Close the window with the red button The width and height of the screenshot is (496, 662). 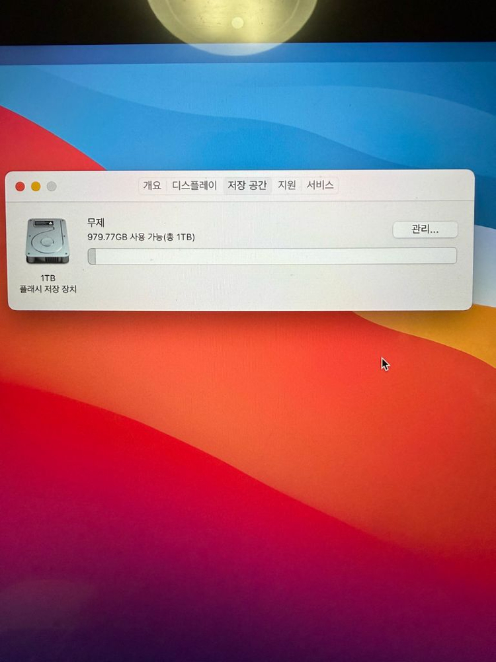pos(20,186)
